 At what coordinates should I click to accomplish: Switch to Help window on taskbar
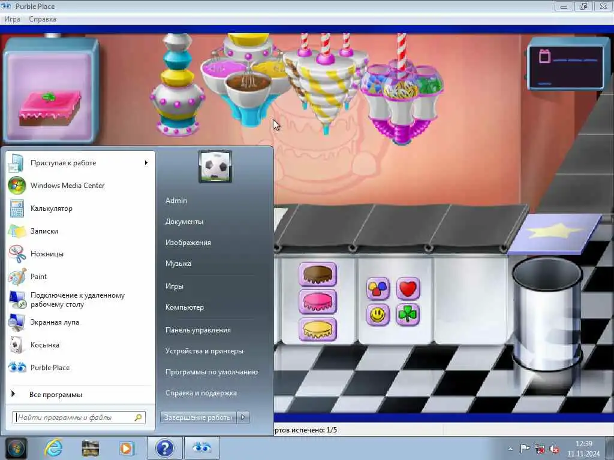pyautogui.click(x=164, y=448)
